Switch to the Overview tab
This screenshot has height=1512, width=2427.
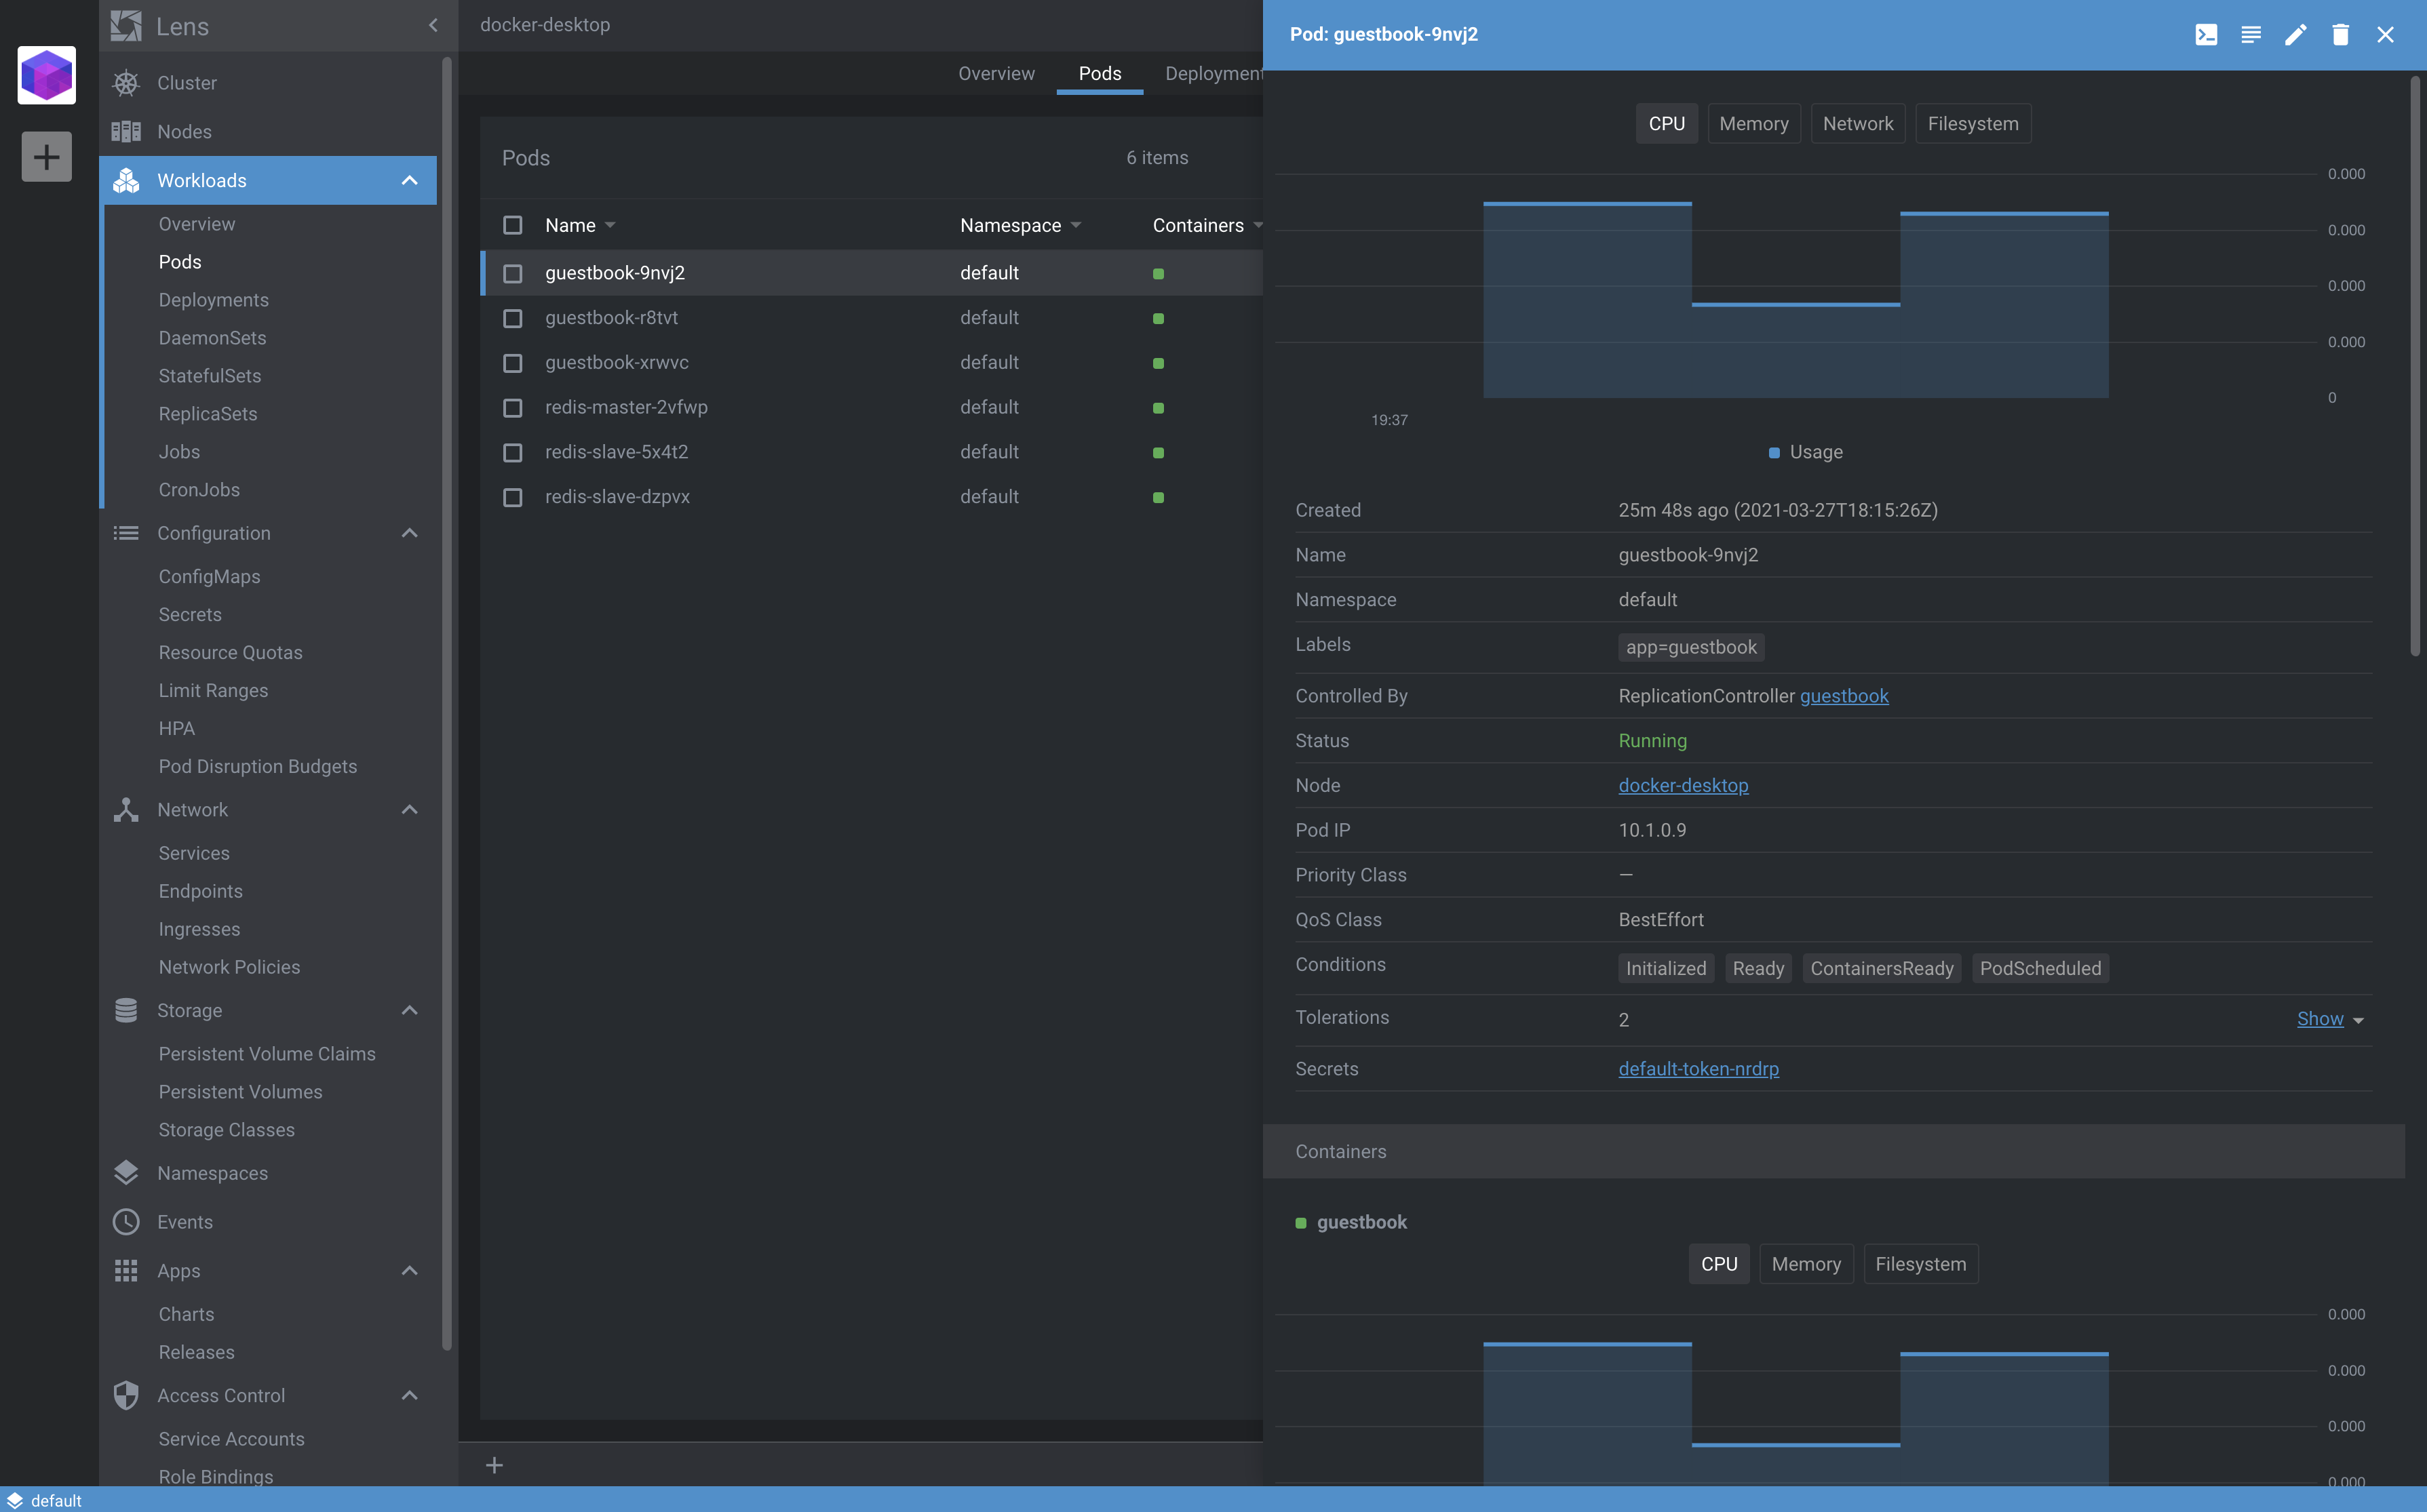996,74
